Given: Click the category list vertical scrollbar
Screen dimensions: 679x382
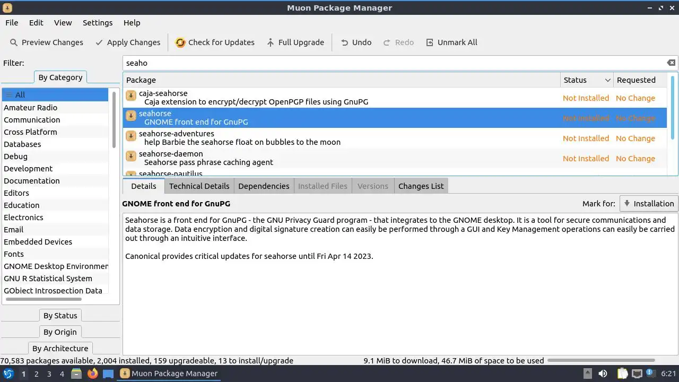Looking at the screenshot, I should (114, 119).
